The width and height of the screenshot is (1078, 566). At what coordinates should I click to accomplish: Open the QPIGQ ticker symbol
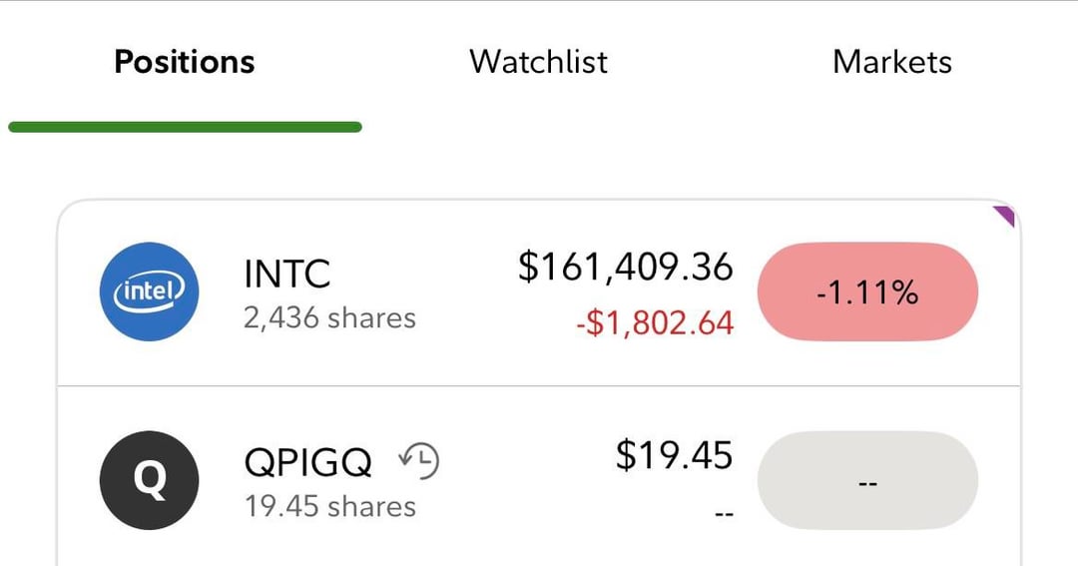click(308, 462)
